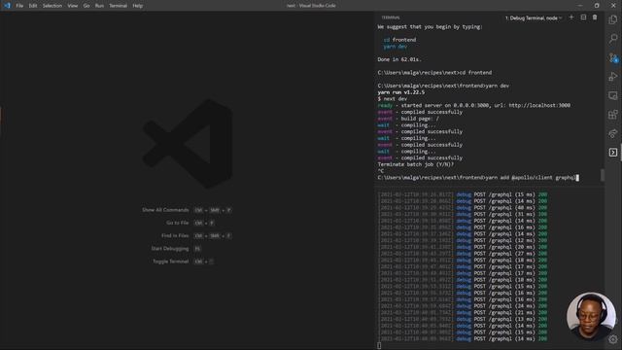Click Find in Files shortcut hint
Screen dimensions: 622x350
pos(196,235)
